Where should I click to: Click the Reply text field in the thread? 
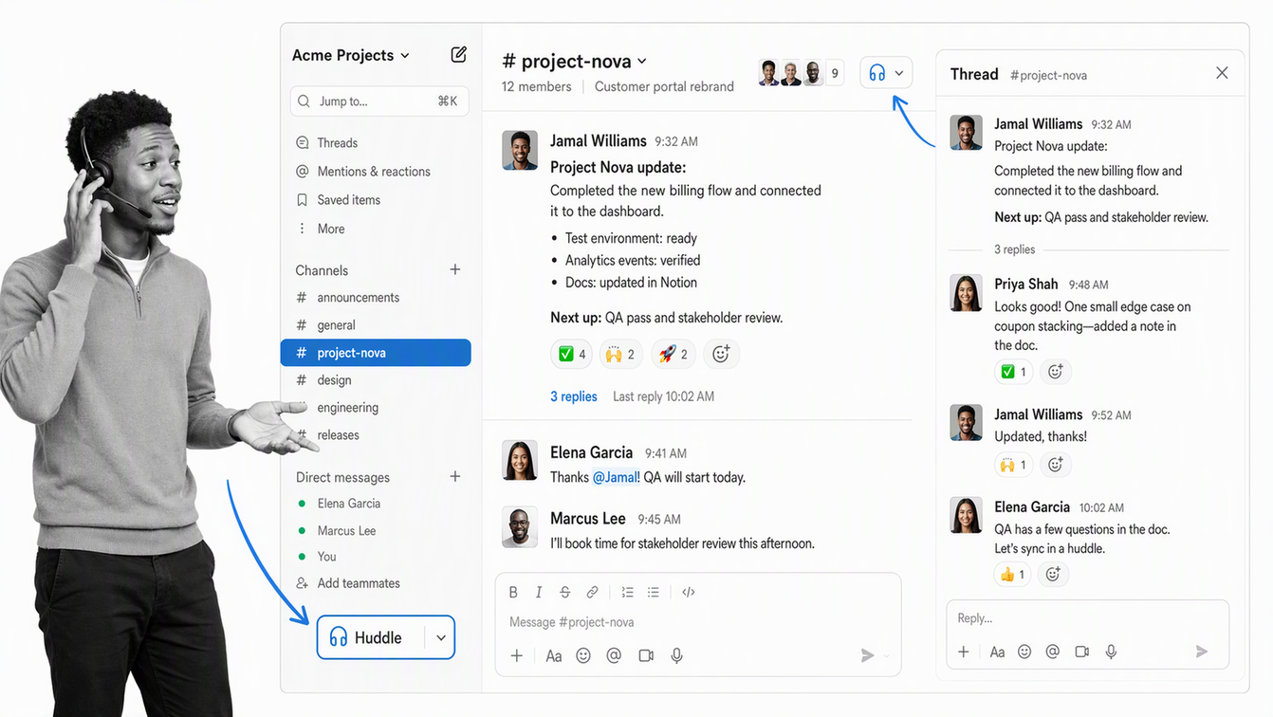coord(1087,618)
